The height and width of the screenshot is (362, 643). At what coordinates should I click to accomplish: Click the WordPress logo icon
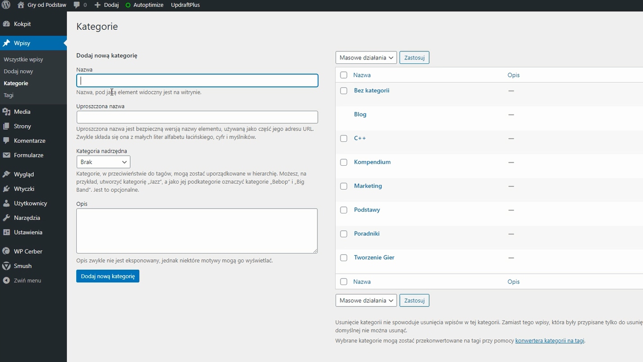point(6,5)
